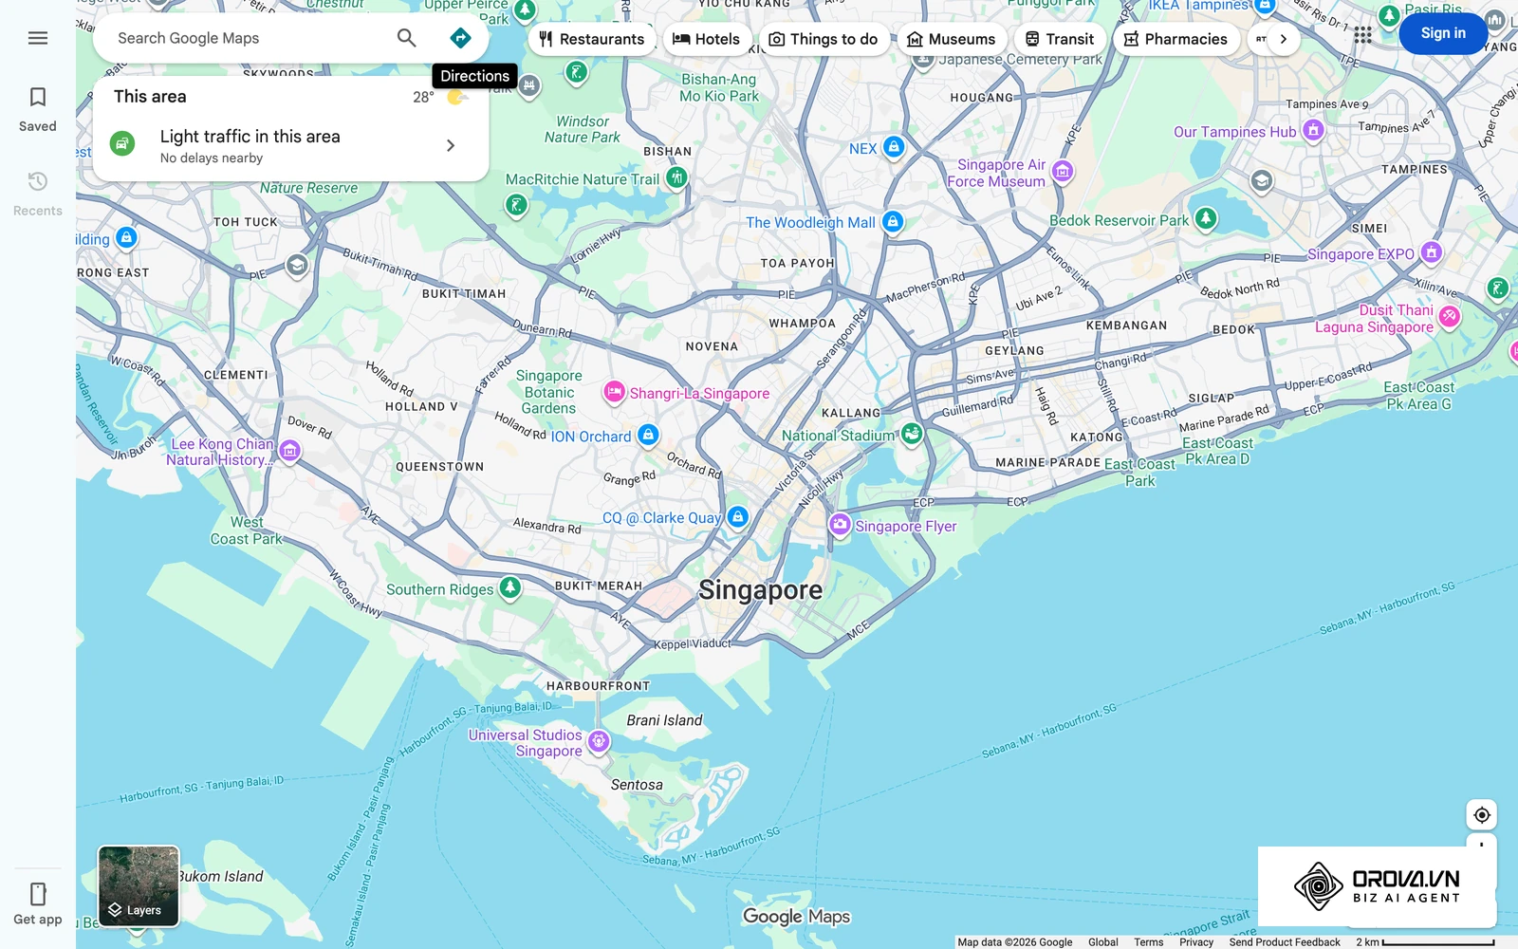This screenshot has width=1518, height=949.
Task: Expand the light traffic details chevron
Action: click(x=451, y=145)
